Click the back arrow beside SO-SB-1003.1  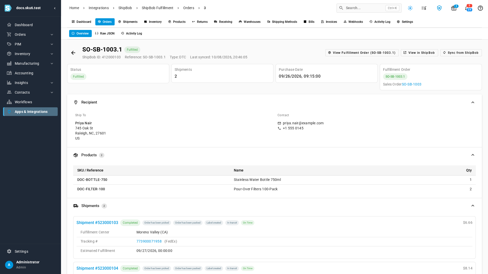(x=73, y=53)
